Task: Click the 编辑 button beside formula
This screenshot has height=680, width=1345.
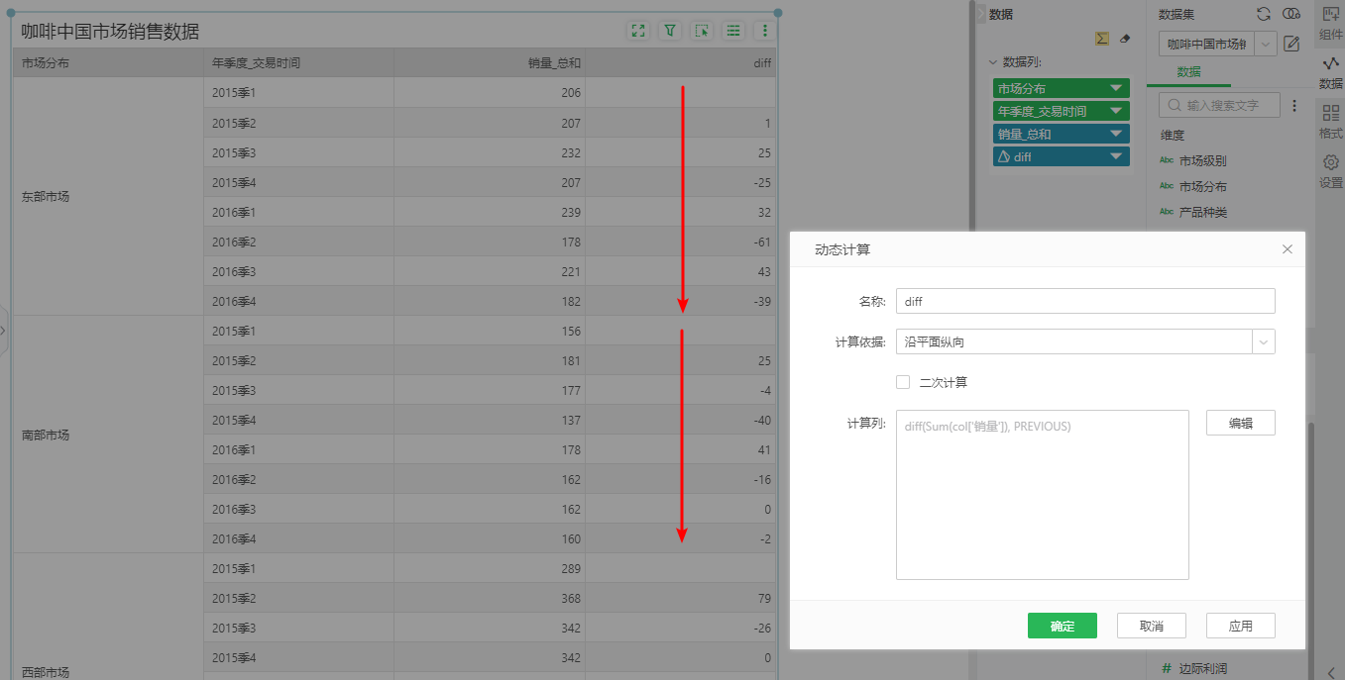Action: click(1240, 423)
